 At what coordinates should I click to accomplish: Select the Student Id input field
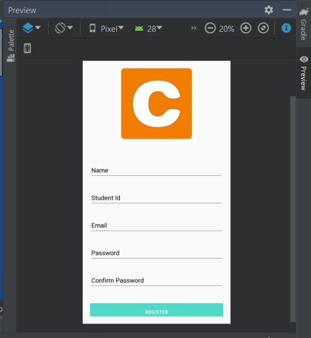coord(157,198)
